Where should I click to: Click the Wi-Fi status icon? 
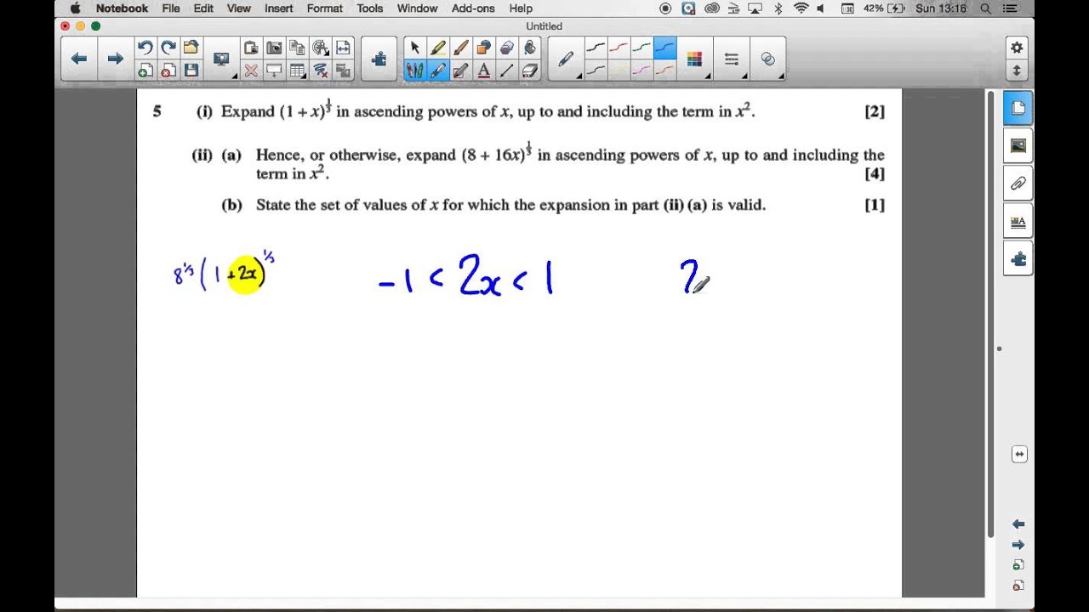coord(801,8)
